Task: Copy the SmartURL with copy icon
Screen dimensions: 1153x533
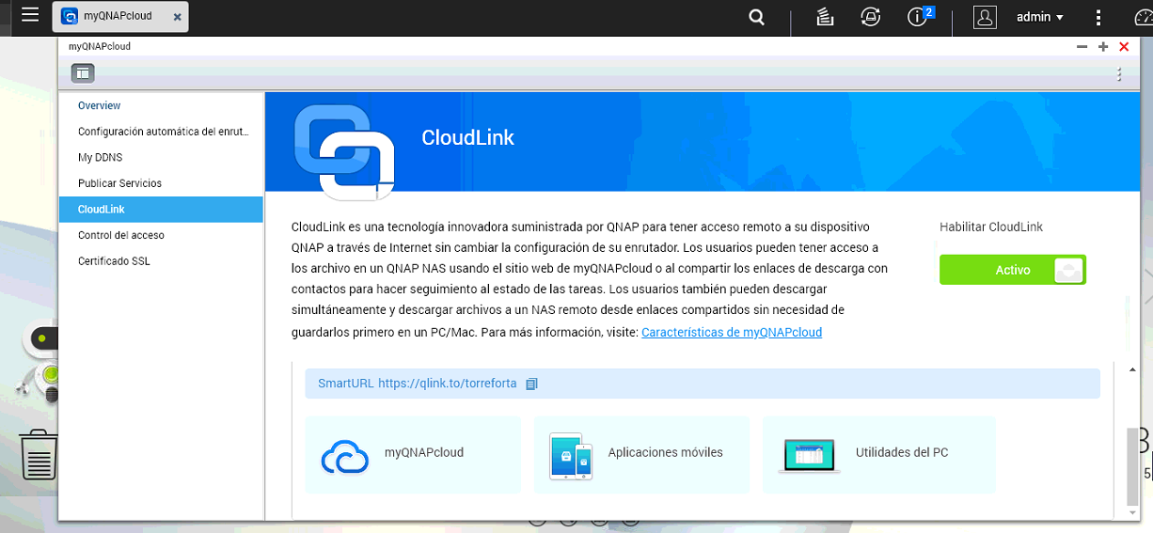Action: [x=531, y=384]
